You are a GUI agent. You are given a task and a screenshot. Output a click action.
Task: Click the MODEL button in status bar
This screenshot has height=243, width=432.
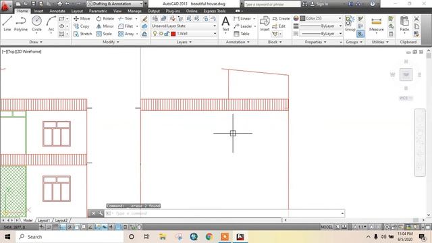click(x=327, y=227)
